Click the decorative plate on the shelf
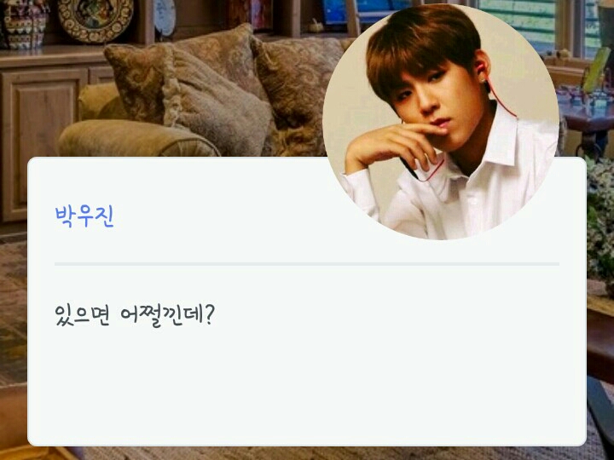Viewport: 614px width, 460px height. pyautogui.click(x=96, y=19)
